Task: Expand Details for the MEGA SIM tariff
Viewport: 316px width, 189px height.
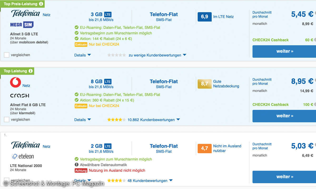Action: 82,55
